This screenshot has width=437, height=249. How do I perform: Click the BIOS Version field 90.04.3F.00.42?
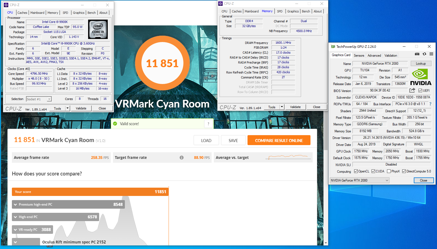(x=380, y=90)
